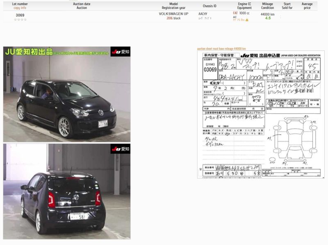This screenshot has height=245, width=328.
Task: Click the 'Average price' column header
Action: pyautogui.click(x=307, y=6)
